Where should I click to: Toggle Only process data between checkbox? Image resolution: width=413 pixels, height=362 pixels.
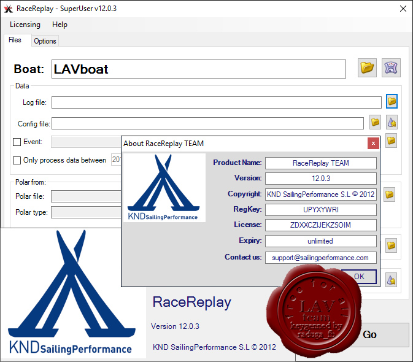point(17,160)
